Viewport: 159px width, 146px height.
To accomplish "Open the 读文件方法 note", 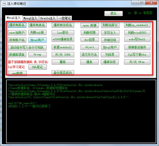I will (89, 55).
